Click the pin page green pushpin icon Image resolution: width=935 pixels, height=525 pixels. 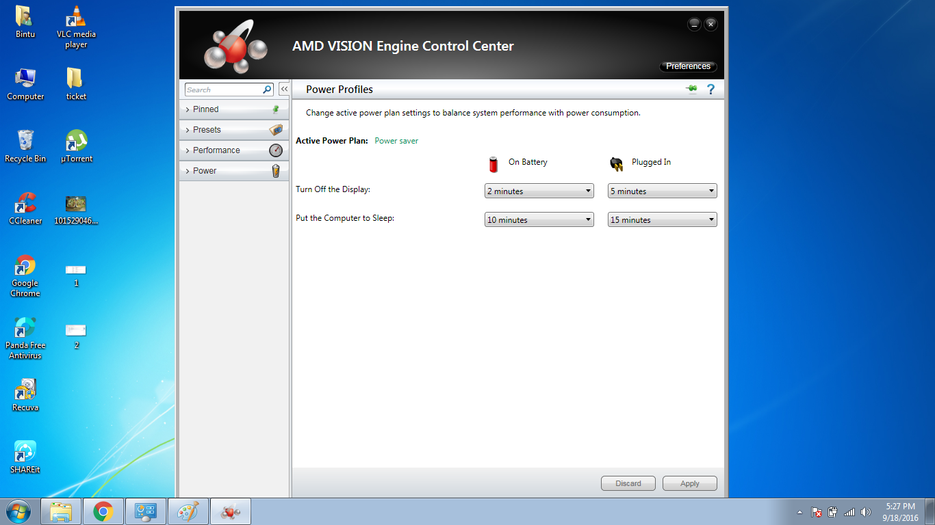[692, 90]
